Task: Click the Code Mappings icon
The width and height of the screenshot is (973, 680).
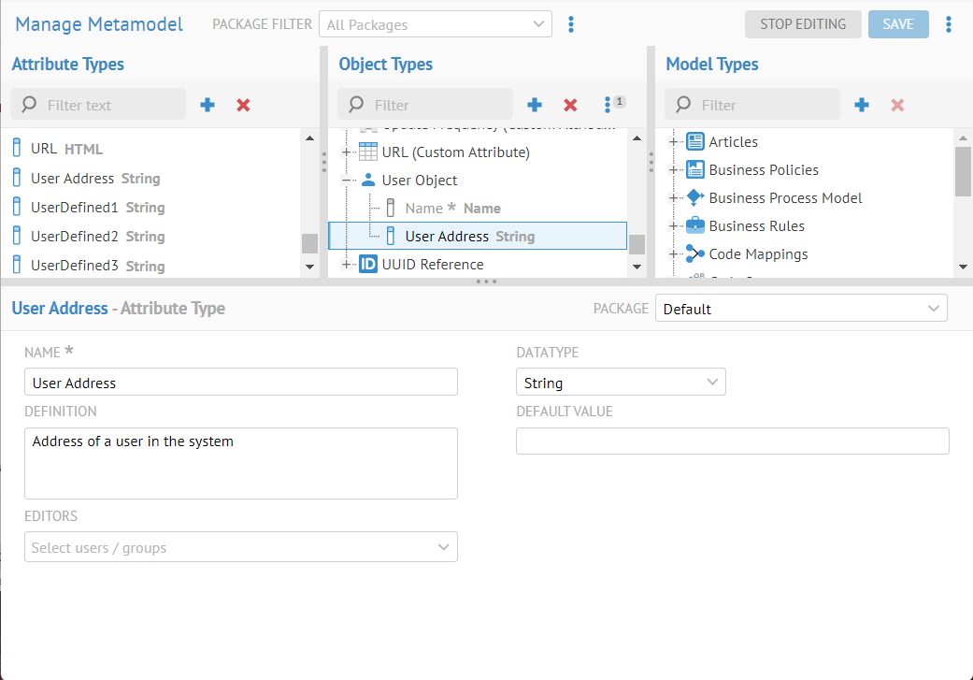Action: 694,253
